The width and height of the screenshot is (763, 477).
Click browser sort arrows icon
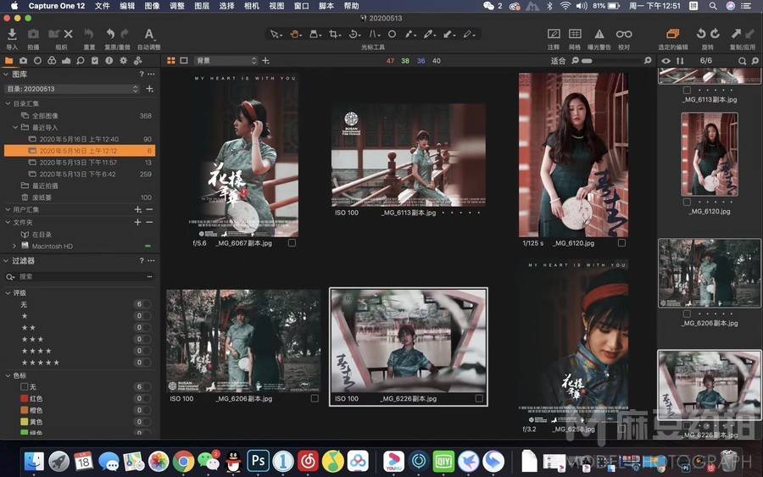click(680, 61)
